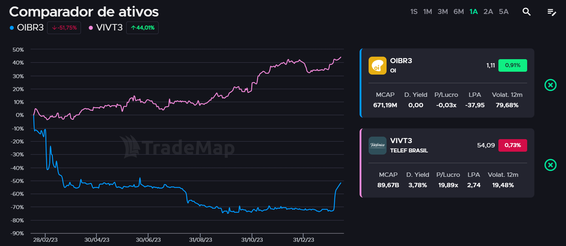Open the OIBR3 ticker title in card
Viewport: 566px width, 246px height.
(401, 61)
